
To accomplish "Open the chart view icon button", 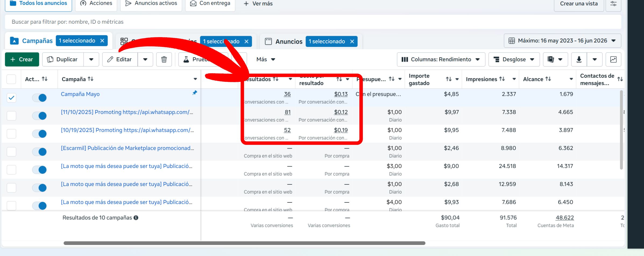I will click(x=613, y=59).
